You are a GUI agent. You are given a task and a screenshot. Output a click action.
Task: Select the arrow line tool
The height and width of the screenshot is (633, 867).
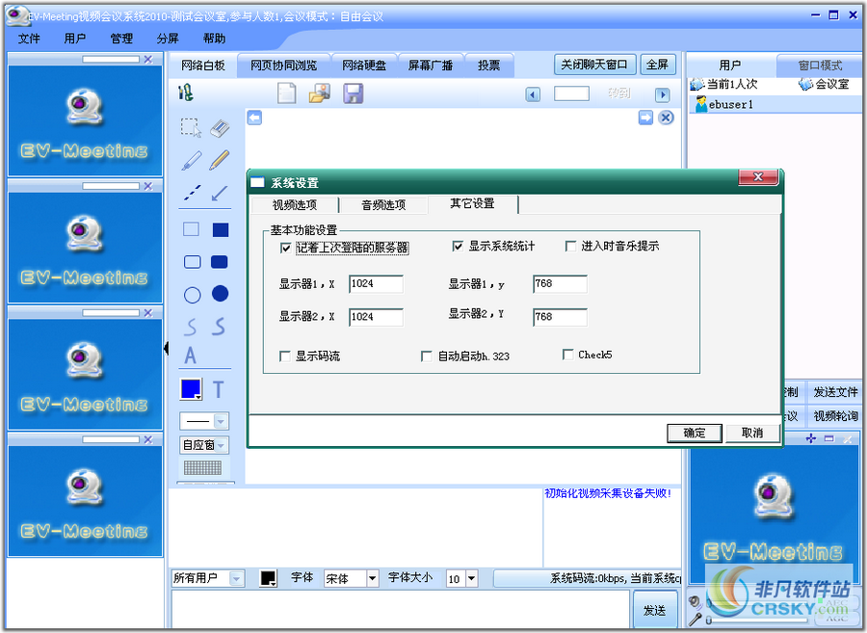click(220, 193)
